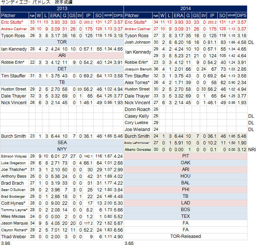
Task: Select the Thad Weber name cell
Action: coord(15,237)
